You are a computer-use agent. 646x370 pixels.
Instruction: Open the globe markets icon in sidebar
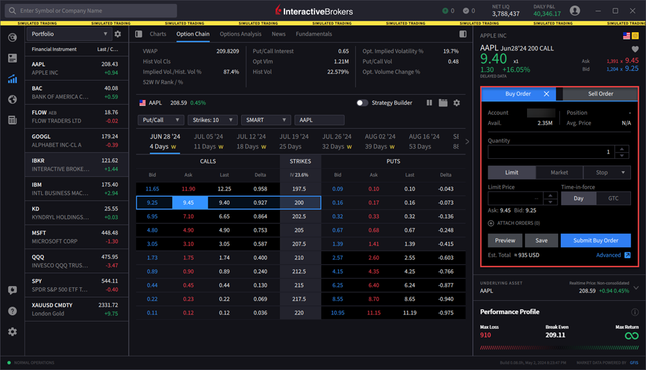(x=12, y=99)
